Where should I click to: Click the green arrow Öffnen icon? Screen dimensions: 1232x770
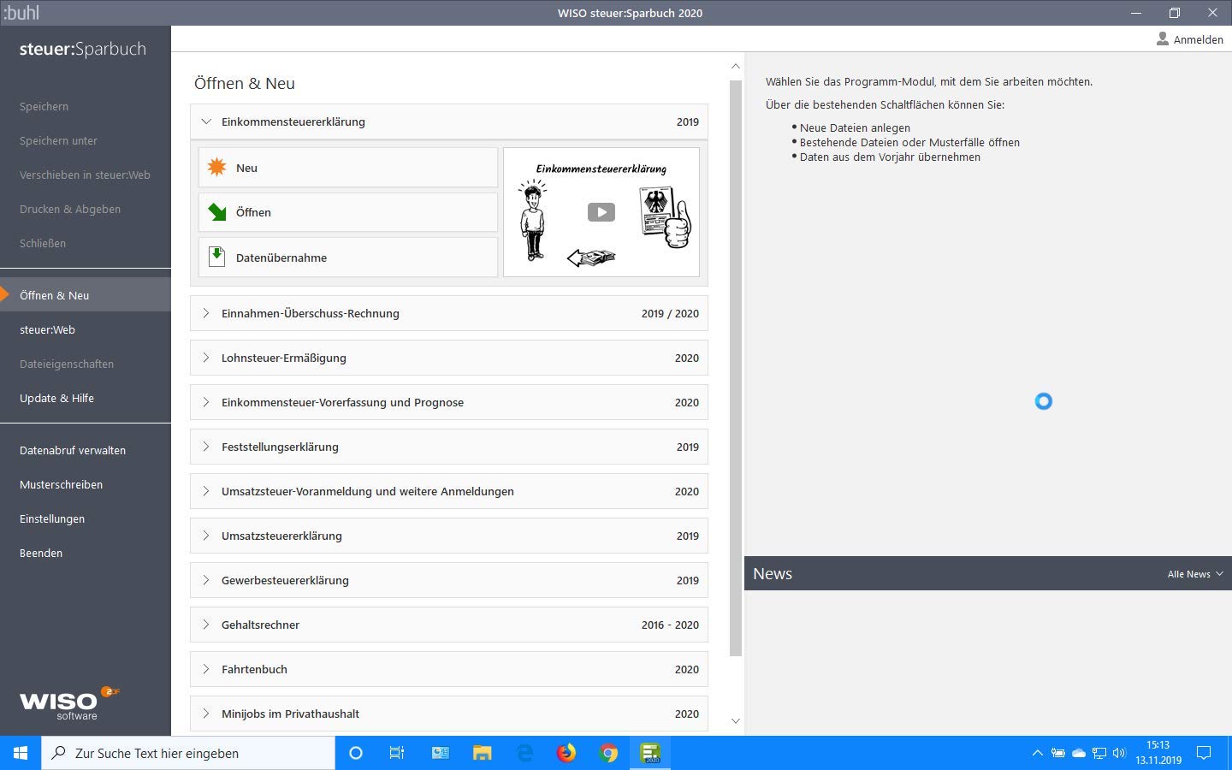(x=217, y=212)
